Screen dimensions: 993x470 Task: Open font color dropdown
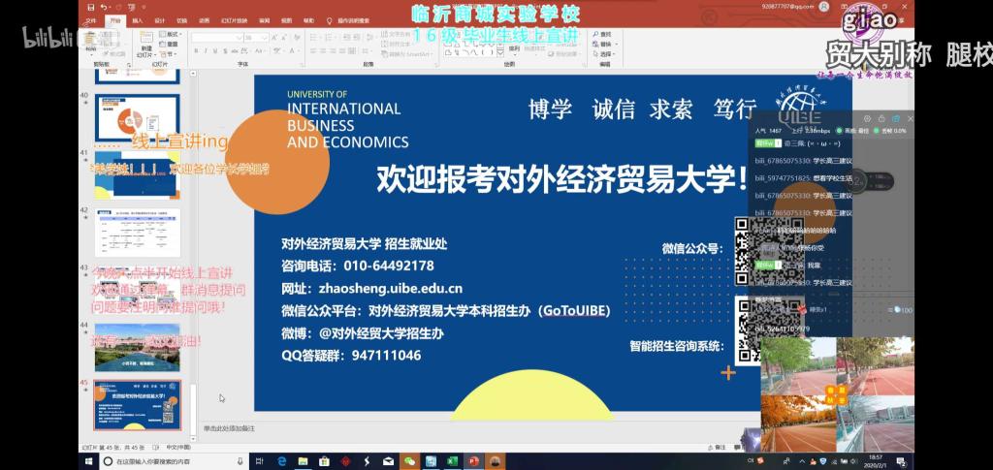tap(299, 50)
